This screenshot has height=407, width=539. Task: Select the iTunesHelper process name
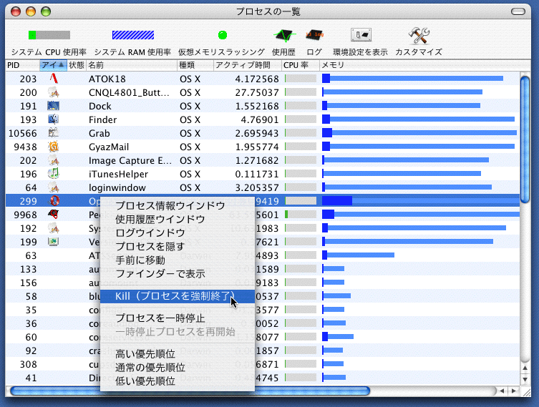[118, 174]
